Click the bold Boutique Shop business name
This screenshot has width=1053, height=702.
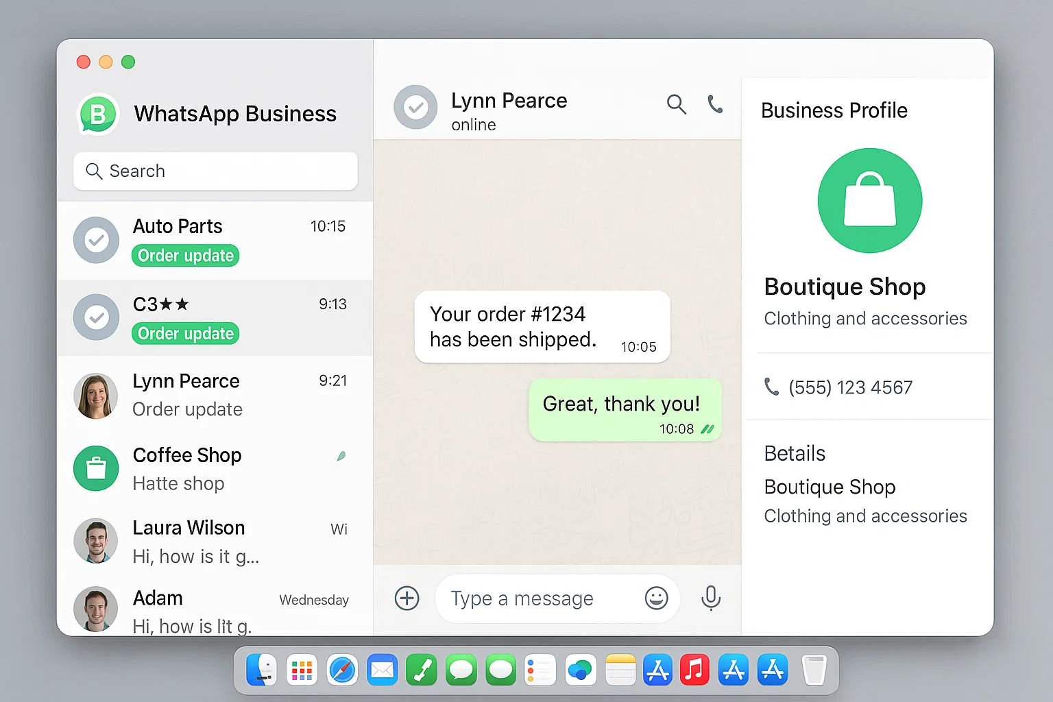tap(845, 287)
